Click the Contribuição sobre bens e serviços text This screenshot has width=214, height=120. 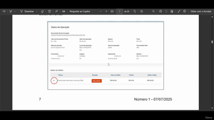coord(71,80)
